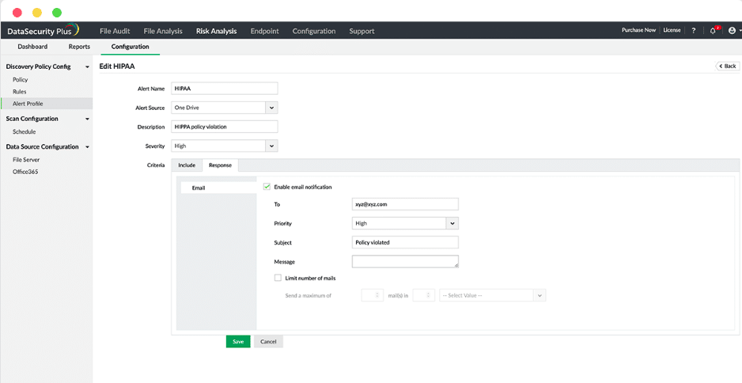Go back using the Back button
The width and height of the screenshot is (742, 383).
click(727, 66)
